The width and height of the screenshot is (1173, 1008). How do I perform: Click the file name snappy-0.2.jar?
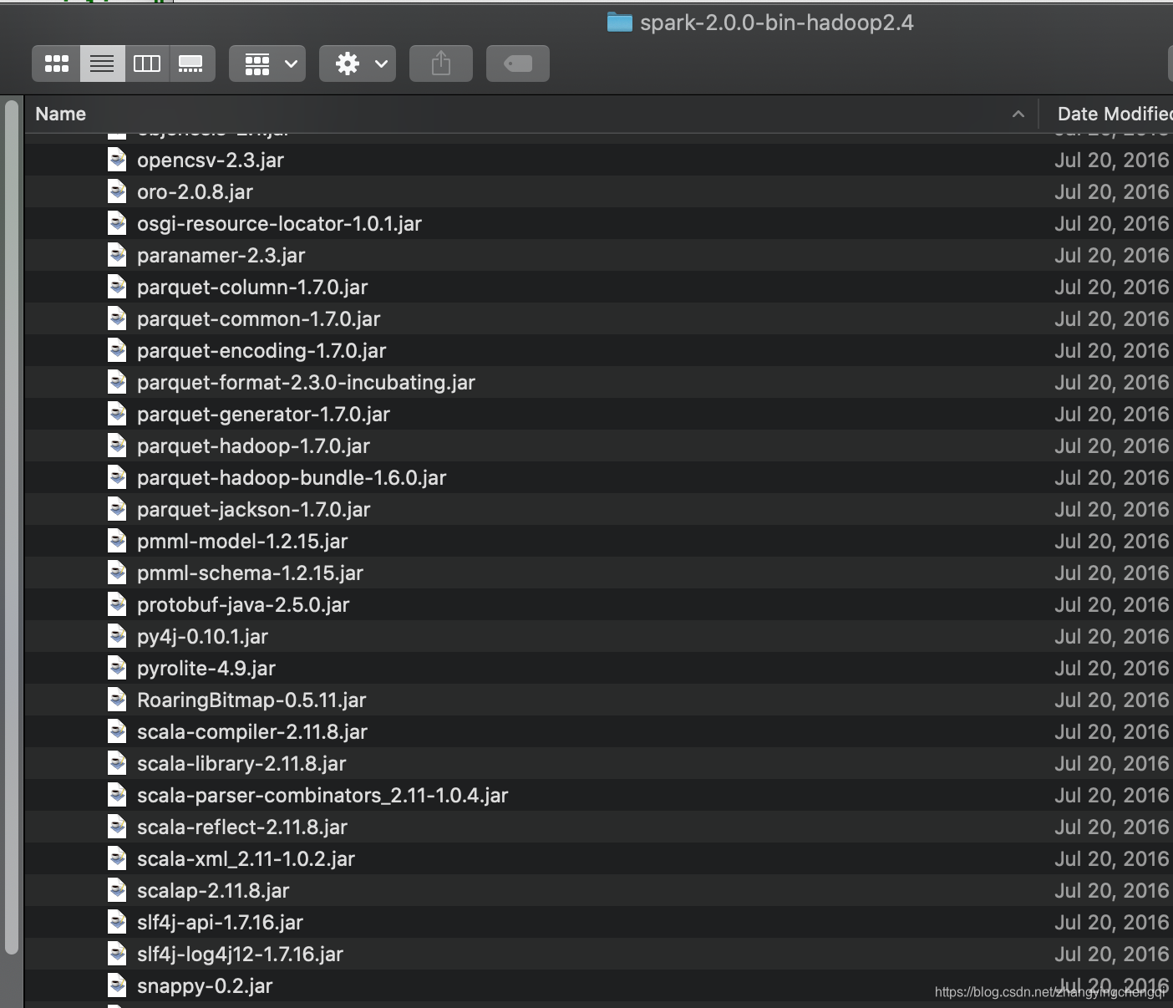pyautogui.click(x=205, y=986)
